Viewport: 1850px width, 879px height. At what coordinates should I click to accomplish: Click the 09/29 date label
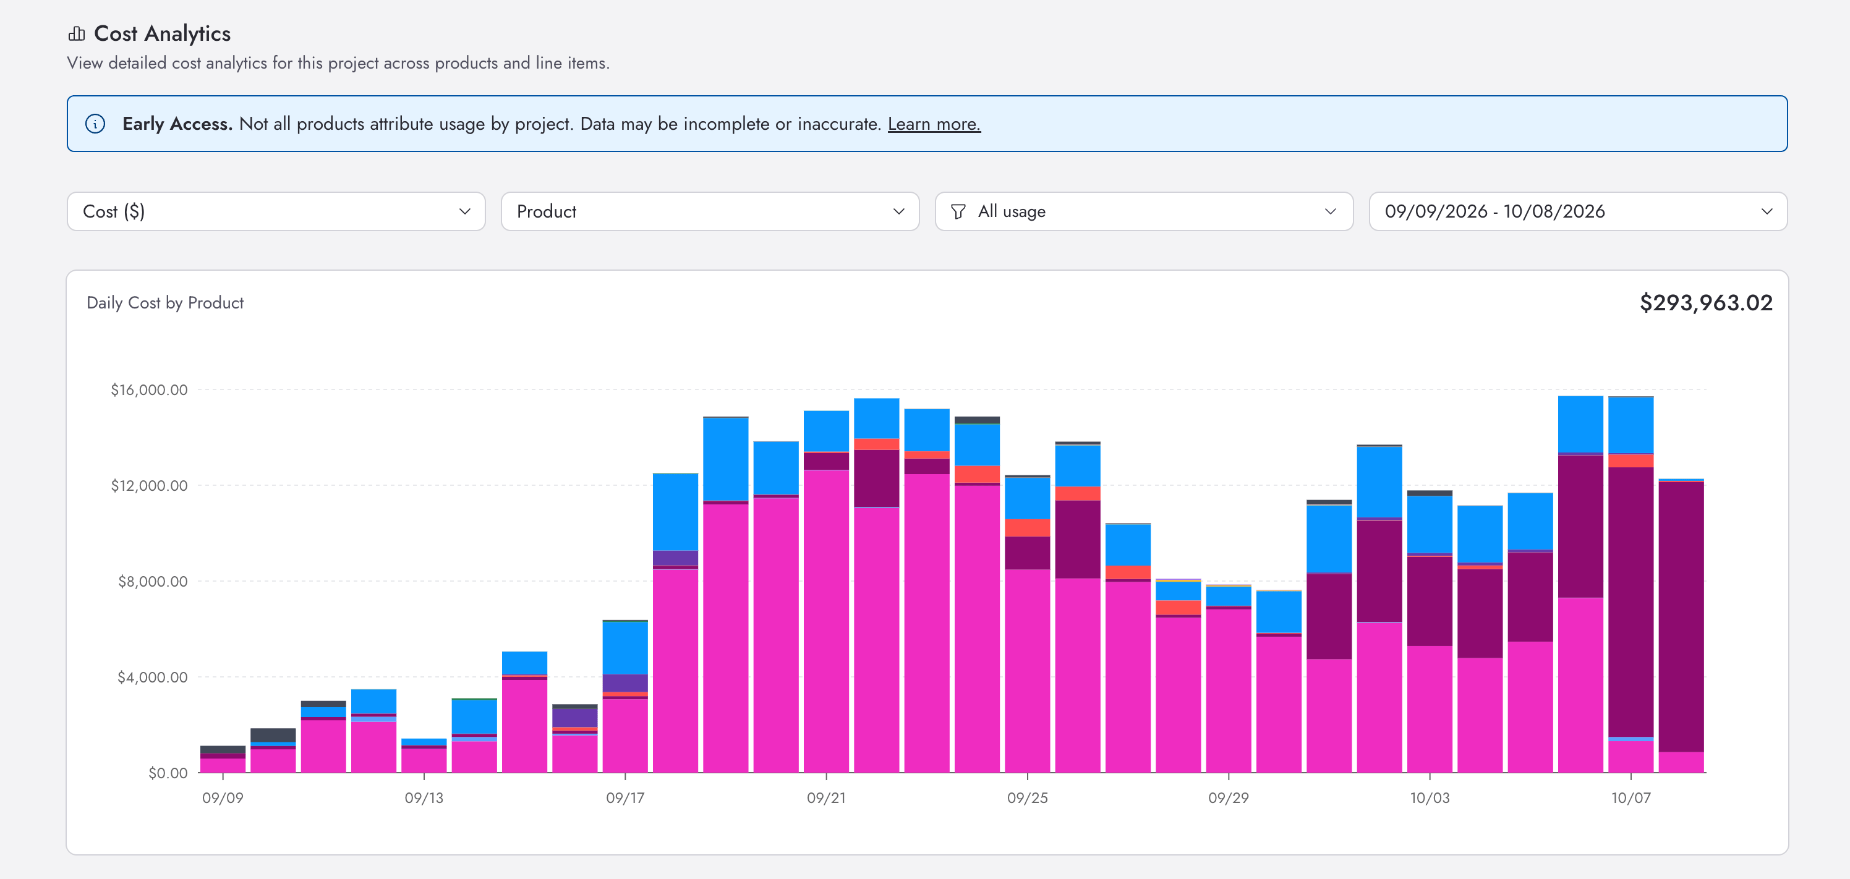point(1228,798)
